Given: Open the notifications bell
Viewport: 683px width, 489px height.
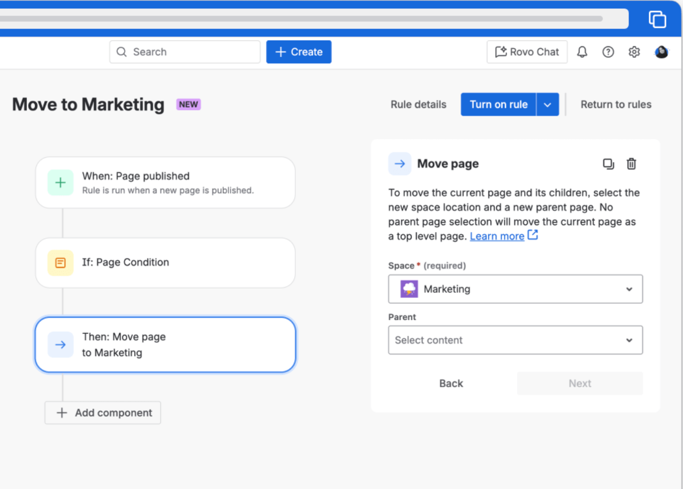Looking at the screenshot, I should 582,52.
